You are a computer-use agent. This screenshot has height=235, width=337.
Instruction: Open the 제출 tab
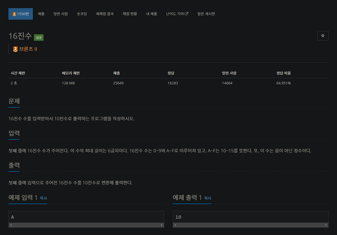click(x=41, y=14)
